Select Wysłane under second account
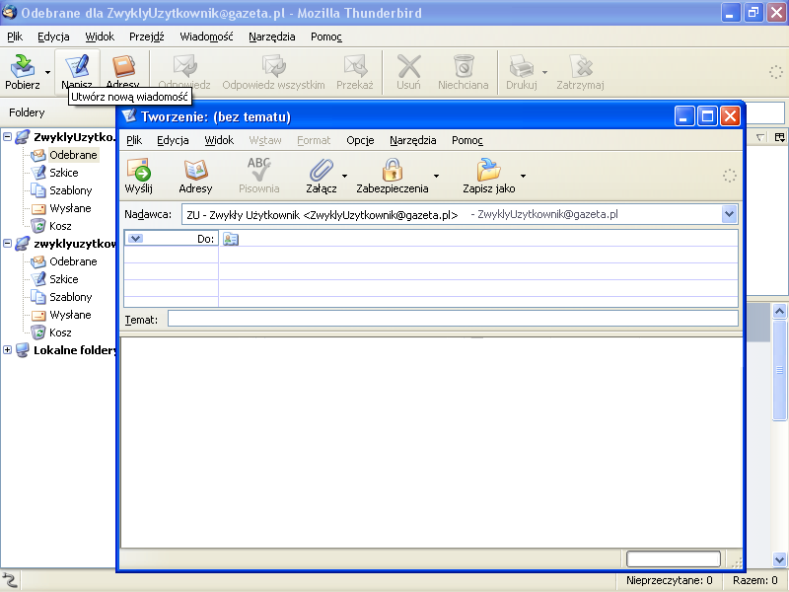The height and width of the screenshot is (592, 789). pos(70,315)
